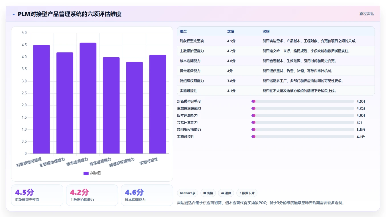Click the 主数据治理能力 progress bar

coord(303,108)
